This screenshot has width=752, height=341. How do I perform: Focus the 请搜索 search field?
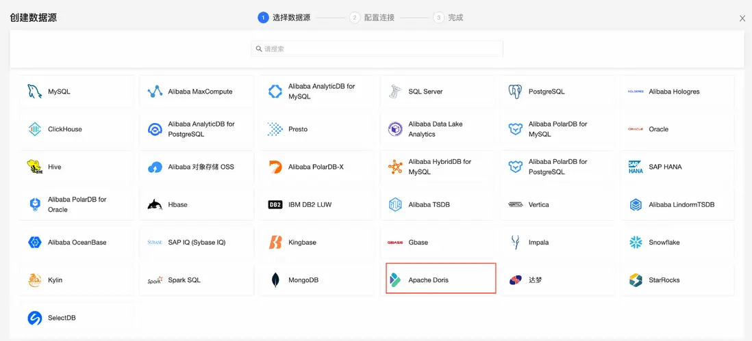377,49
